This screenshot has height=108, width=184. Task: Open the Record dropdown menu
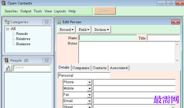(66, 30)
